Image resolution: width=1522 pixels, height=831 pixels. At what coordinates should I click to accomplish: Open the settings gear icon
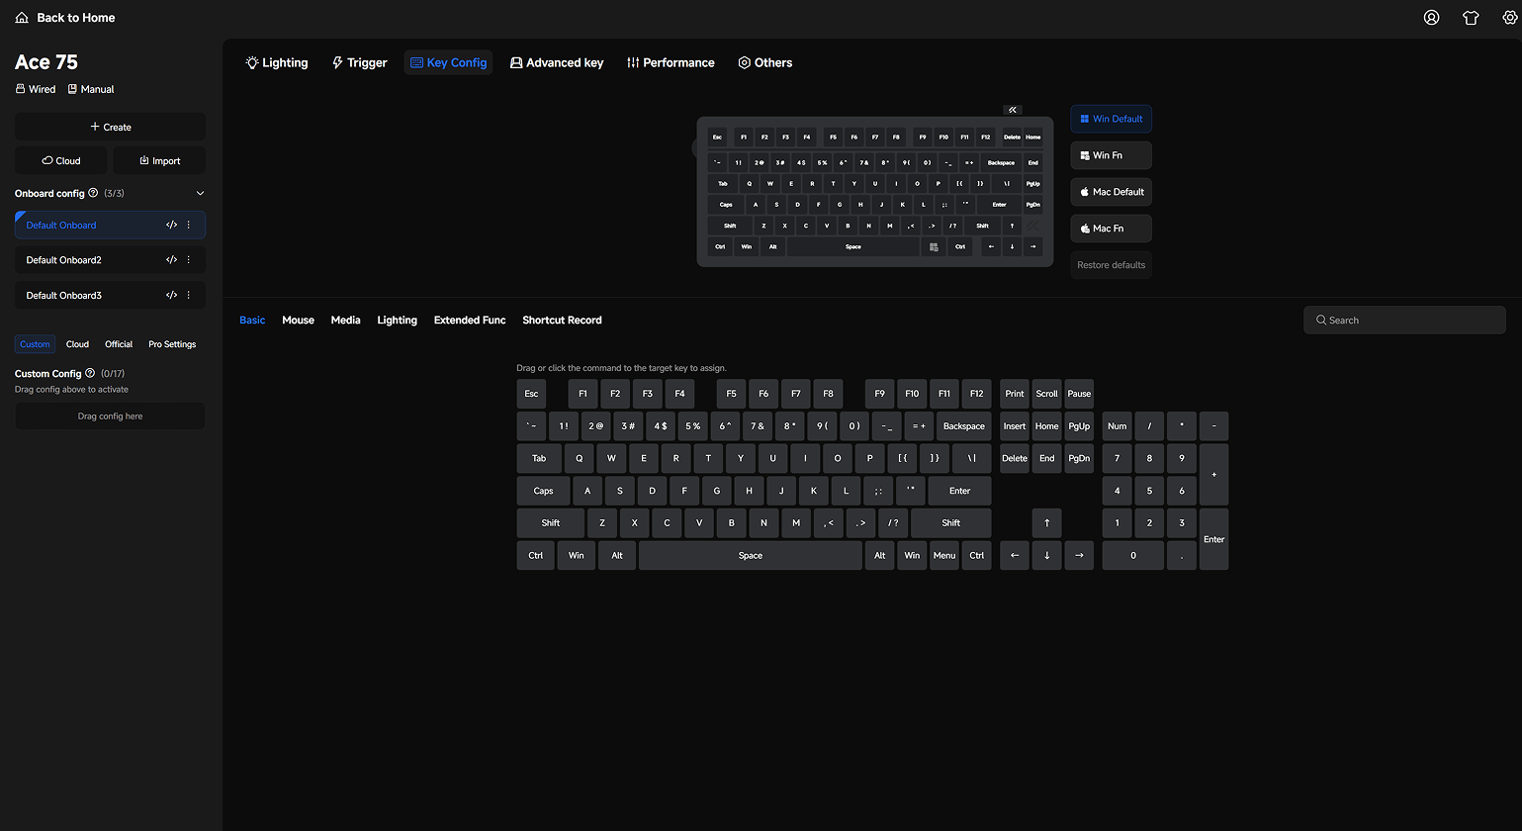coord(1510,18)
